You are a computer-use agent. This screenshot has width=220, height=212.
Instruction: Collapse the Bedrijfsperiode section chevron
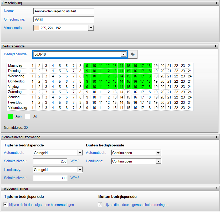tap(216, 46)
